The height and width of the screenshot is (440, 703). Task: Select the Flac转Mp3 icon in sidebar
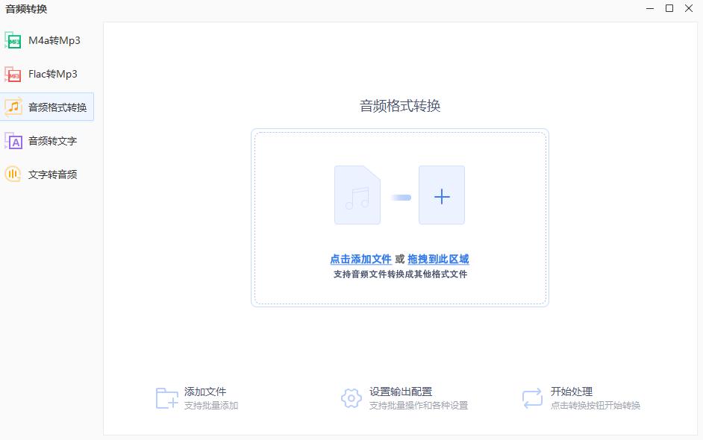(x=13, y=74)
